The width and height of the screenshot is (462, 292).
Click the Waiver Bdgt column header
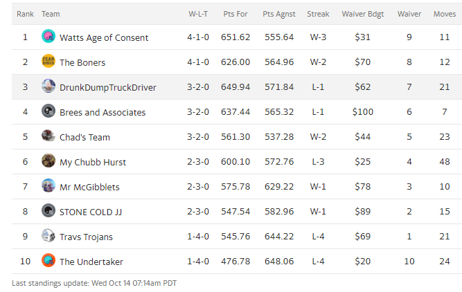pos(362,14)
